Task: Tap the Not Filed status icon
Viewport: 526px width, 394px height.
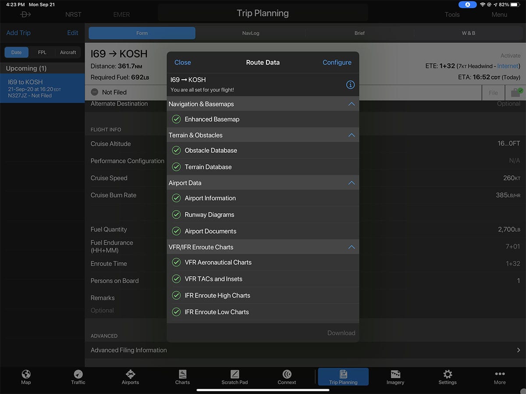Action: click(x=95, y=92)
